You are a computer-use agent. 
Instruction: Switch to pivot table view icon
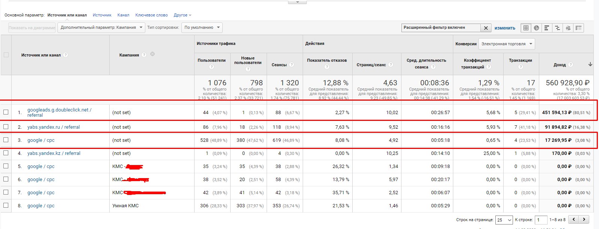[578, 28]
